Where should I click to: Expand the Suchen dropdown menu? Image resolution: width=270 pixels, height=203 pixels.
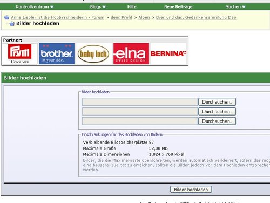(x=235, y=7)
